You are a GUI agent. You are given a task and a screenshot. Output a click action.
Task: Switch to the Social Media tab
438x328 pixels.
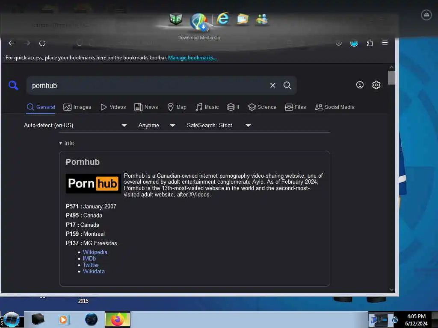click(x=334, y=107)
